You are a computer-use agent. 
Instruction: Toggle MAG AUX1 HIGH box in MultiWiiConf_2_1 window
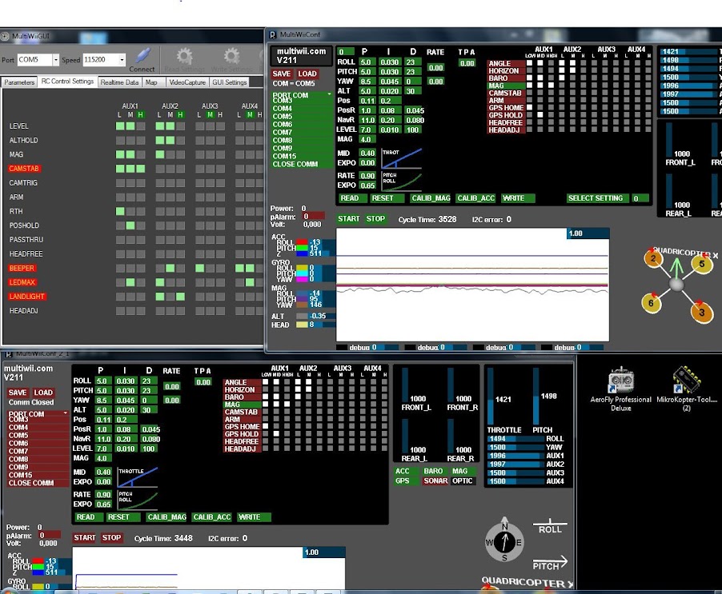pos(287,404)
